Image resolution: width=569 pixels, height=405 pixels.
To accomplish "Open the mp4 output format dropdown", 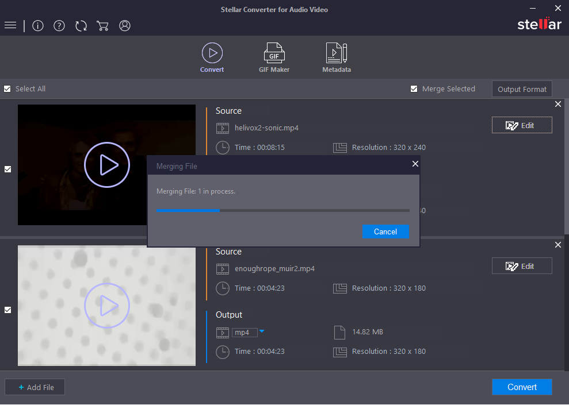I will pyautogui.click(x=245, y=333).
